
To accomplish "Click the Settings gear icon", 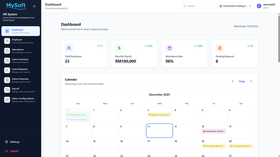I will click(7, 142).
